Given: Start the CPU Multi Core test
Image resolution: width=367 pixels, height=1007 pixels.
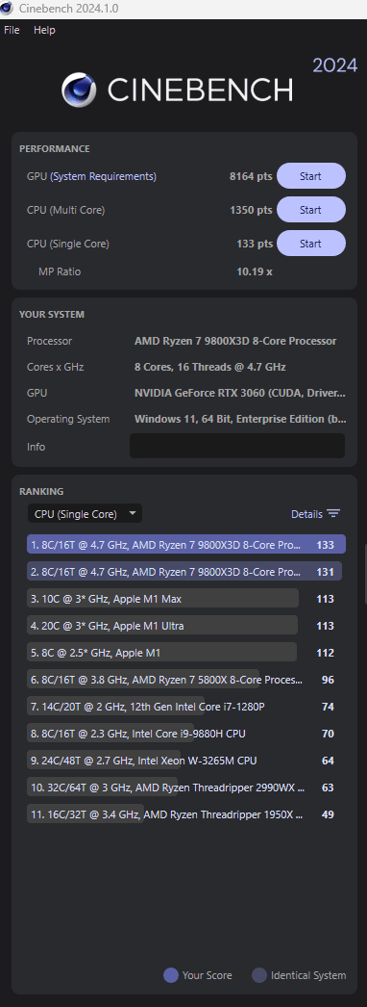Looking at the screenshot, I should 310,210.
